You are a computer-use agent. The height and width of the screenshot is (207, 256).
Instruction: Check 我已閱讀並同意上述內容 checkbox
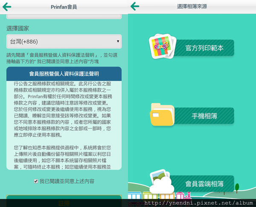[x=36, y=181]
